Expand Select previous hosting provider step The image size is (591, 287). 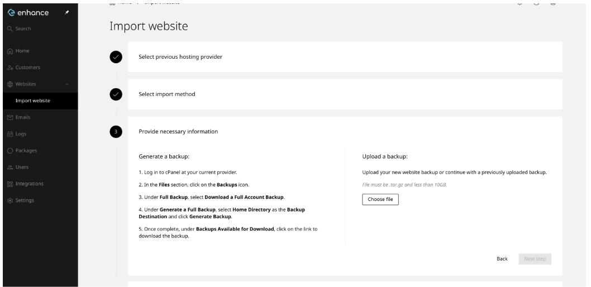click(345, 57)
